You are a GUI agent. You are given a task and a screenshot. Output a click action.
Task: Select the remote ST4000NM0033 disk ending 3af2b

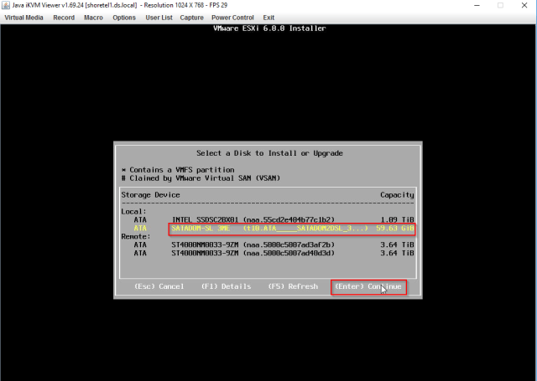[267, 244]
